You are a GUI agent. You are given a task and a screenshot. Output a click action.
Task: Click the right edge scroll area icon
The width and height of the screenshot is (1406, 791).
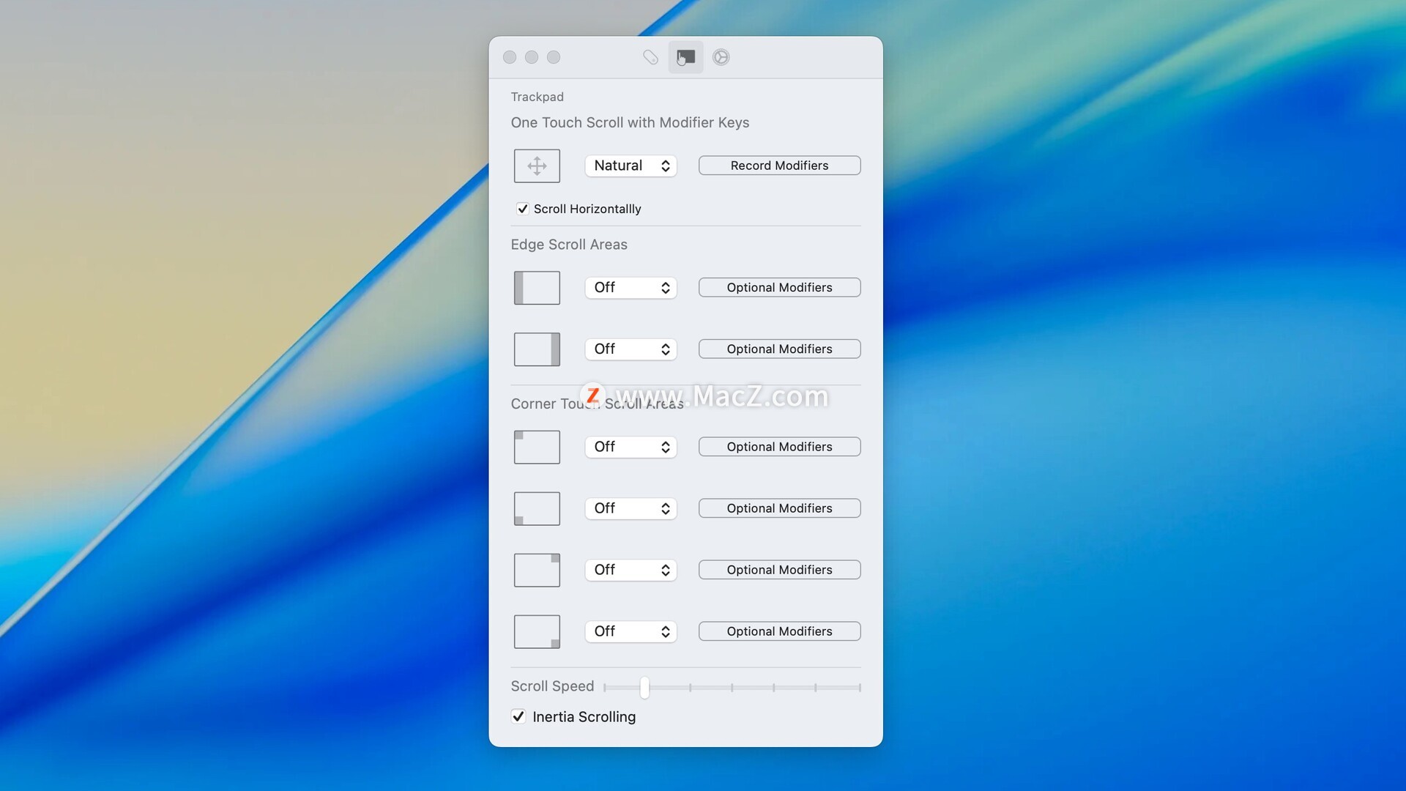coord(537,349)
